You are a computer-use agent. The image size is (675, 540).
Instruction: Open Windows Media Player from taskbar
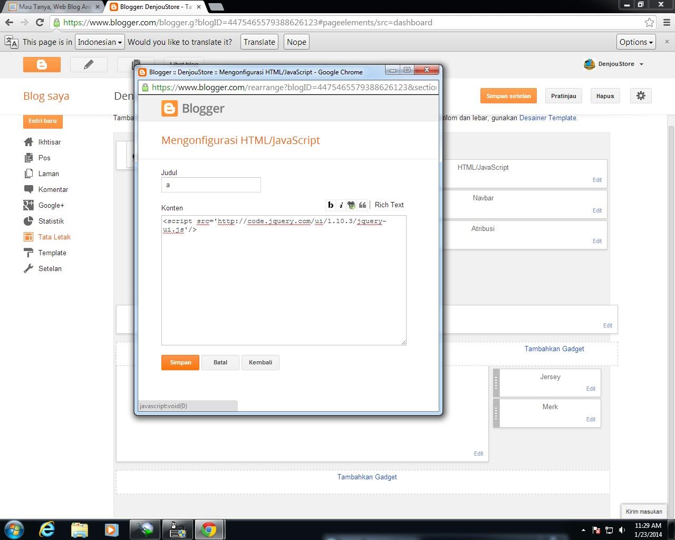[111, 529]
